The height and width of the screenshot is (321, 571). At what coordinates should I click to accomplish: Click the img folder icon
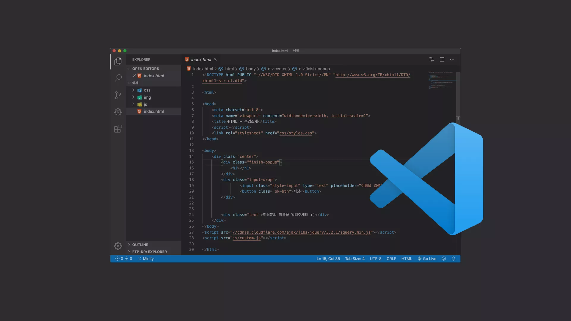point(139,97)
